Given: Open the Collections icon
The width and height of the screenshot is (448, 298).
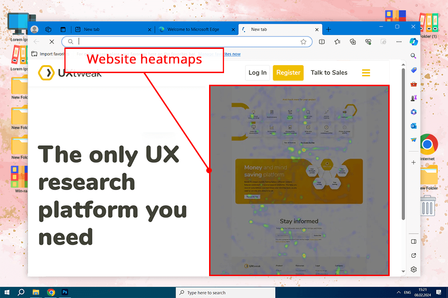Looking at the screenshot, I should [353, 41].
